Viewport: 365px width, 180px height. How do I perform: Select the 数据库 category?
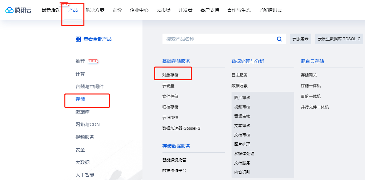pyautogui.click(x=83, y=112)
